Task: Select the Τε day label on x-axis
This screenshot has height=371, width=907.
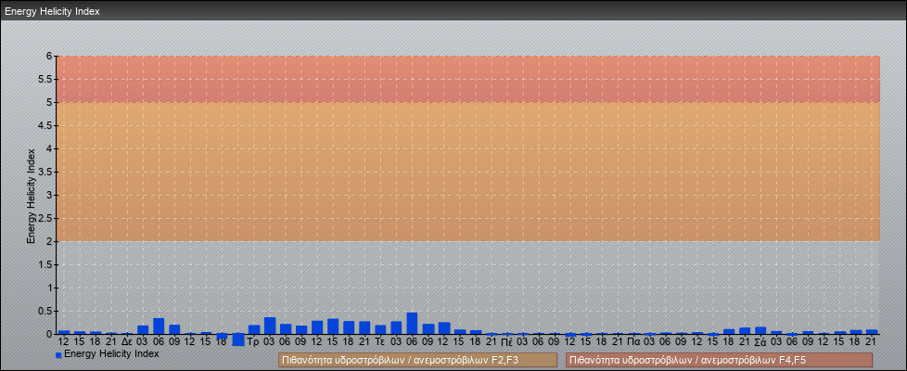Action: pyautogui.click(x=380, y=342)
